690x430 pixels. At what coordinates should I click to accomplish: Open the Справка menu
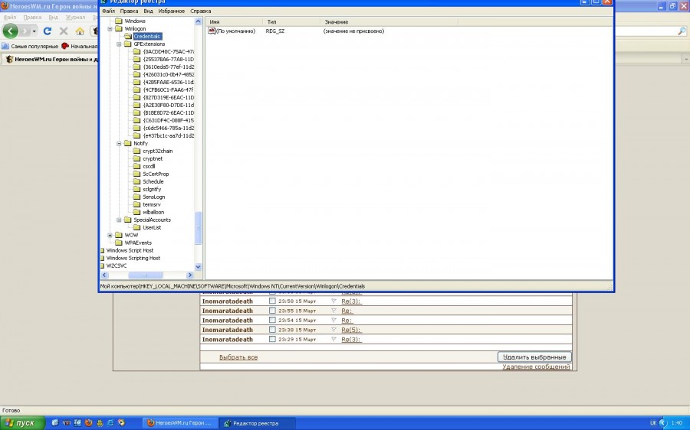(201, 11)
